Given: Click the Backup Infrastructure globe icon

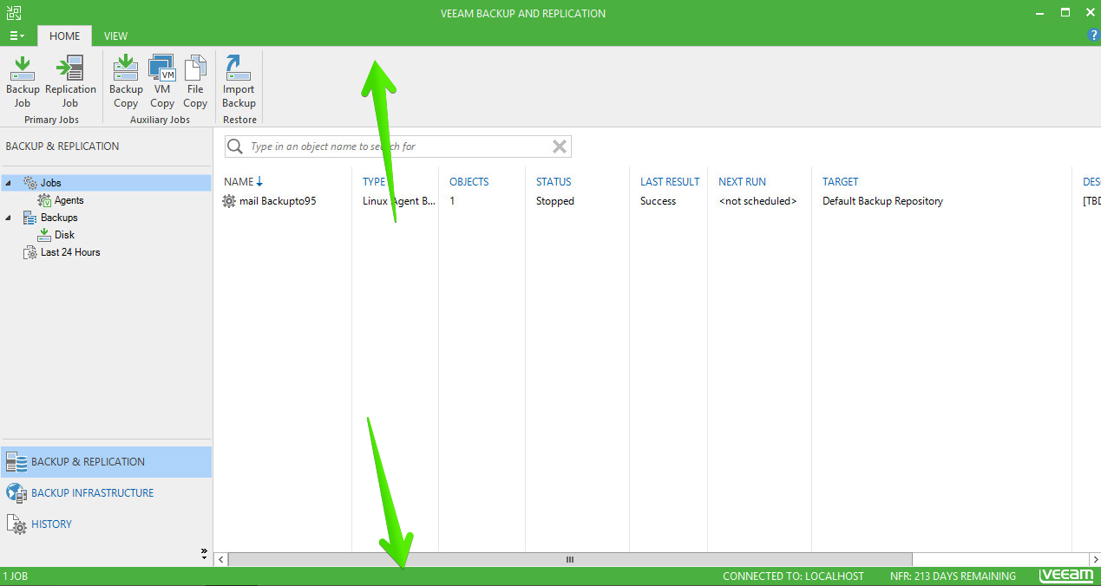Looking at the screenshot, I should (x=16, y=493).
